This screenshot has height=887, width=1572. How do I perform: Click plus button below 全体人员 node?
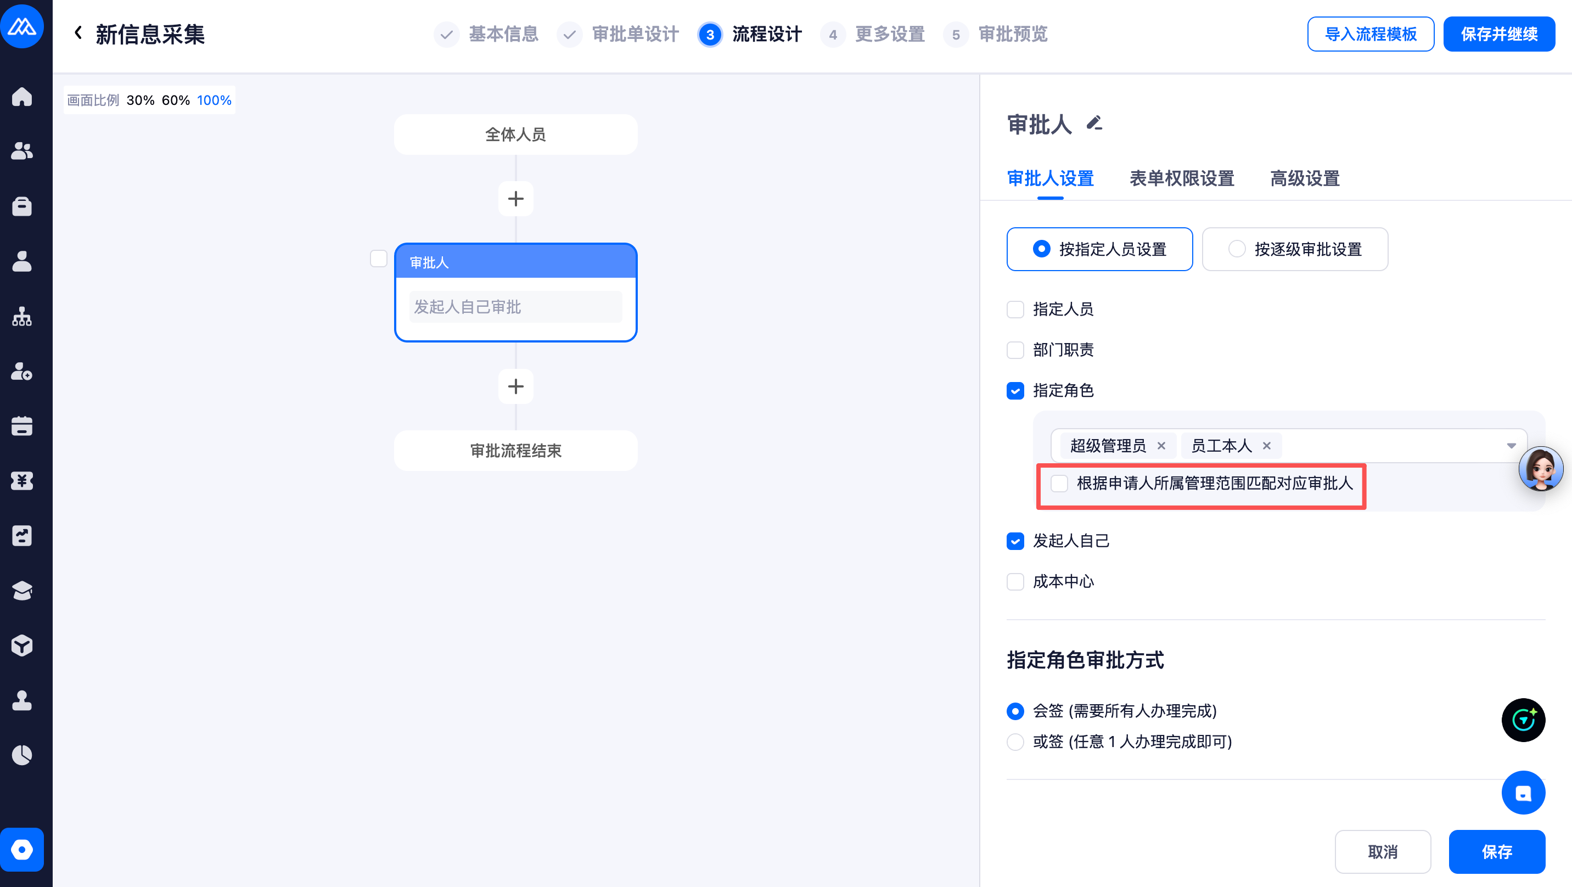[515, 199]
